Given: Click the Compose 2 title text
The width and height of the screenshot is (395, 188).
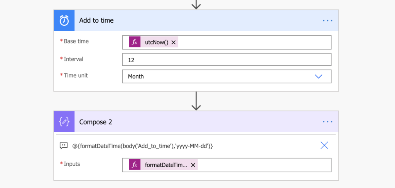Looking at the screenshot, I should click(96, 122).
